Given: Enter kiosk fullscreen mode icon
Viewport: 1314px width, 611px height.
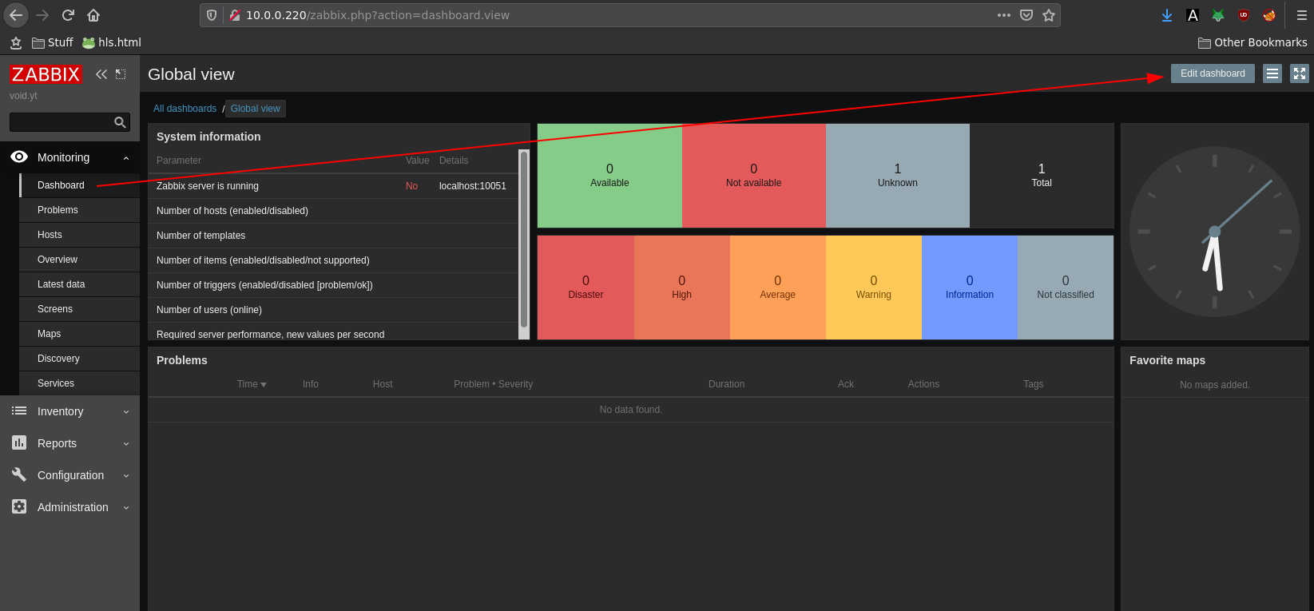Looking at the screenshot, I should point(1300,73).
